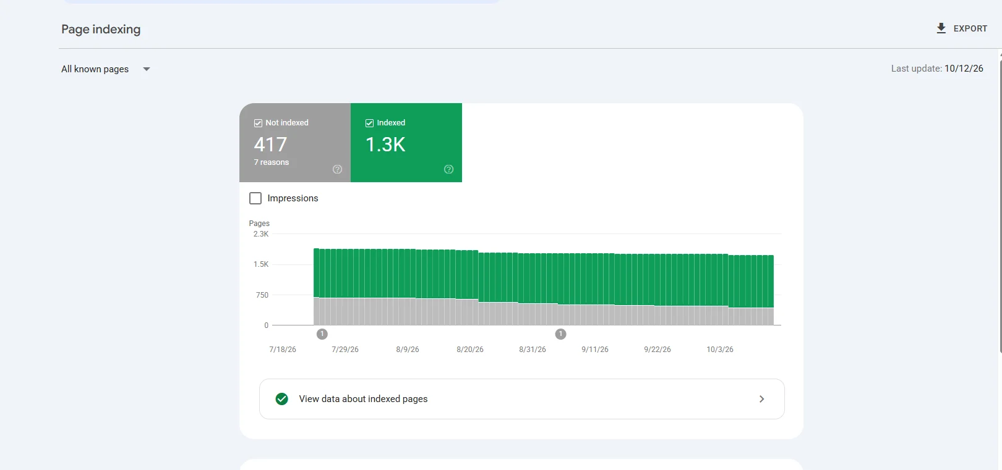Click the 8/9/26 date label

408,350
